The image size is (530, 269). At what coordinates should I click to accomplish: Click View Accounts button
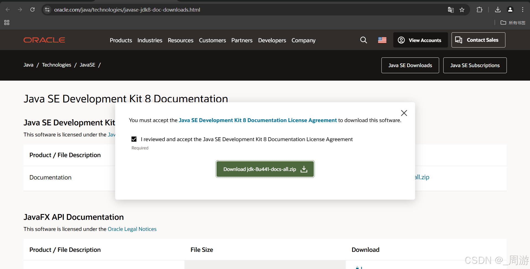pyautogui.click(x=421, y=40)
